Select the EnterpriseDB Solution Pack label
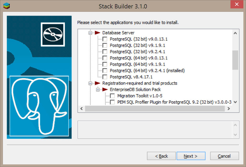246x167 pixels. [135, 90]
